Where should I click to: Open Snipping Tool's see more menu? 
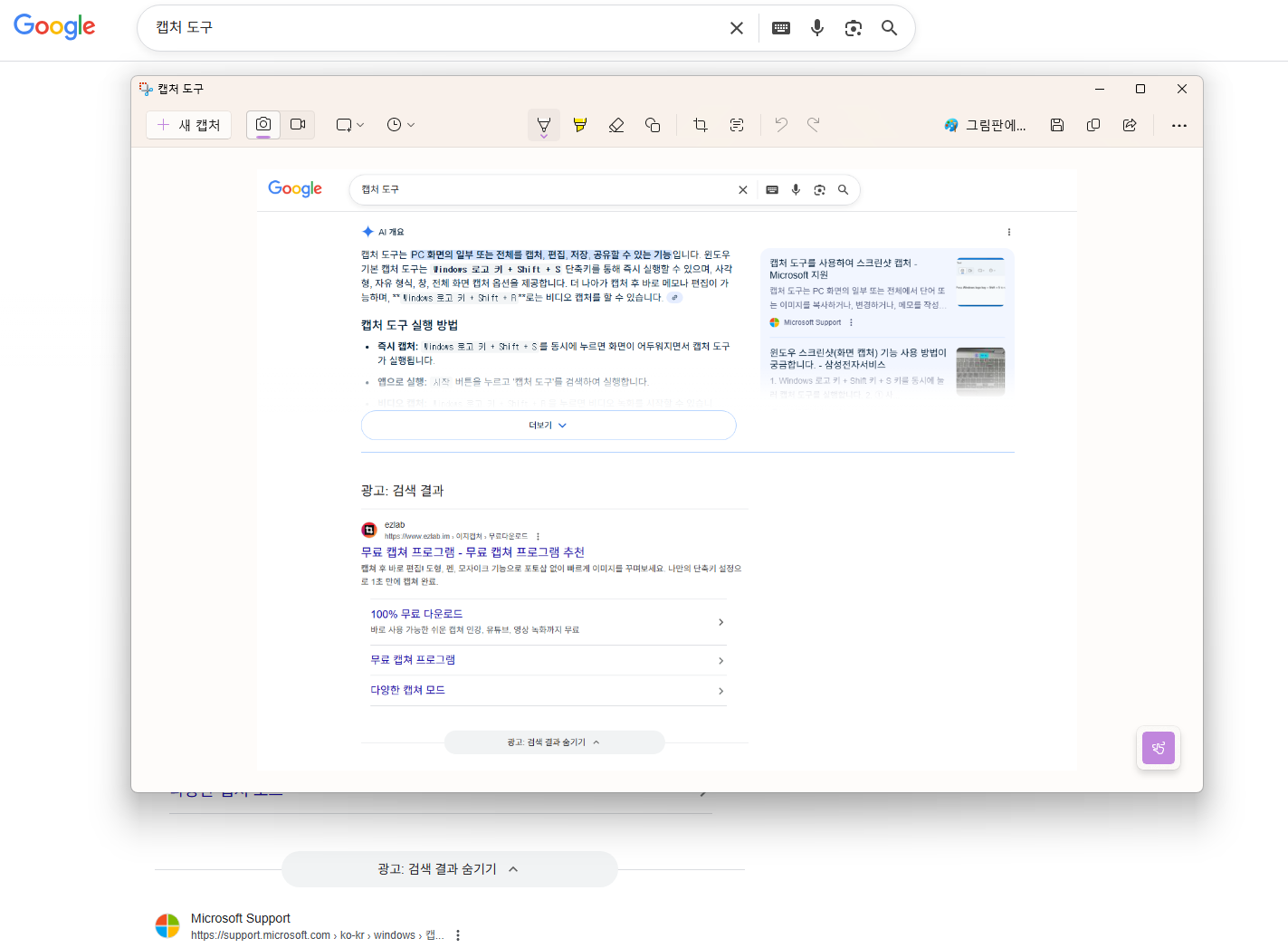(1179, 125)
